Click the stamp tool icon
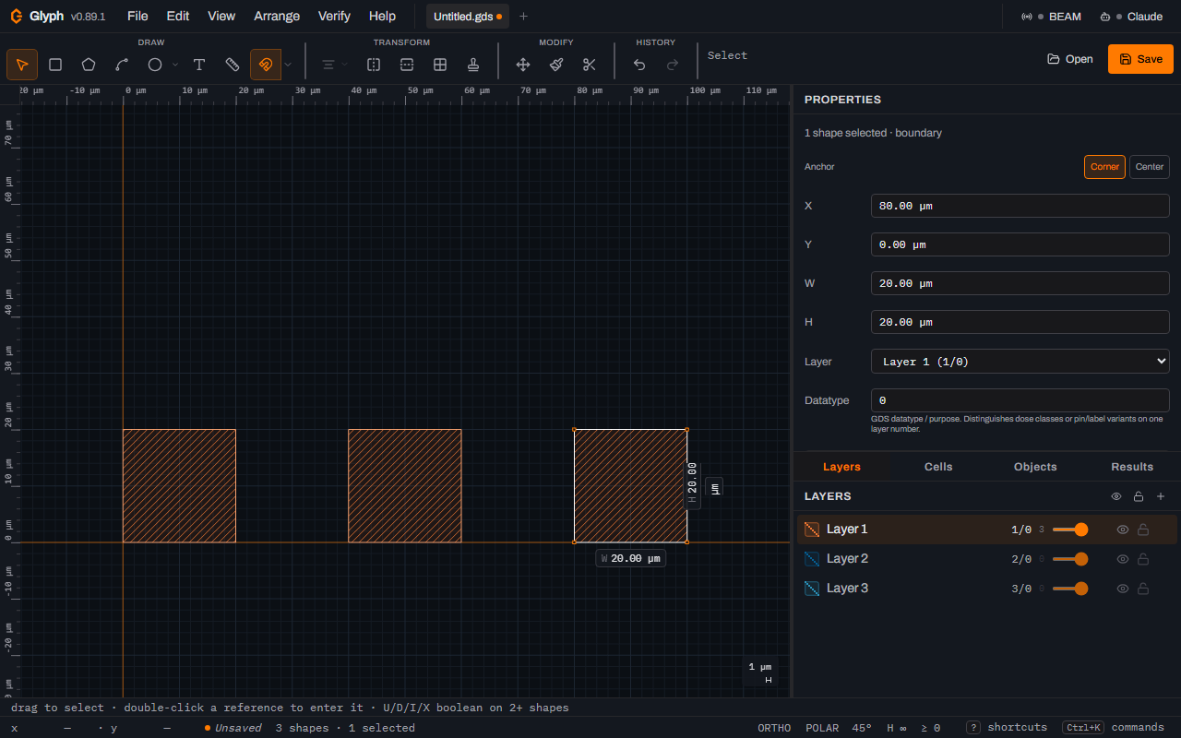1181x738 pixels. pyautogui.click(x=473, y=65)
